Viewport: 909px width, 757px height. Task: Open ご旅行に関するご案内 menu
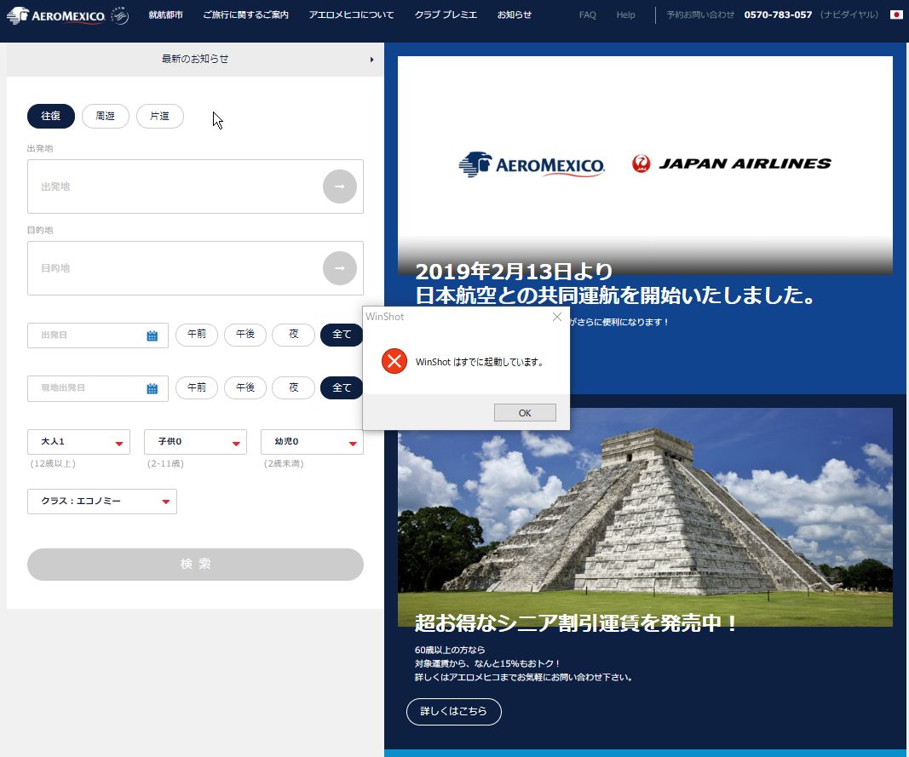click(246, 15)
